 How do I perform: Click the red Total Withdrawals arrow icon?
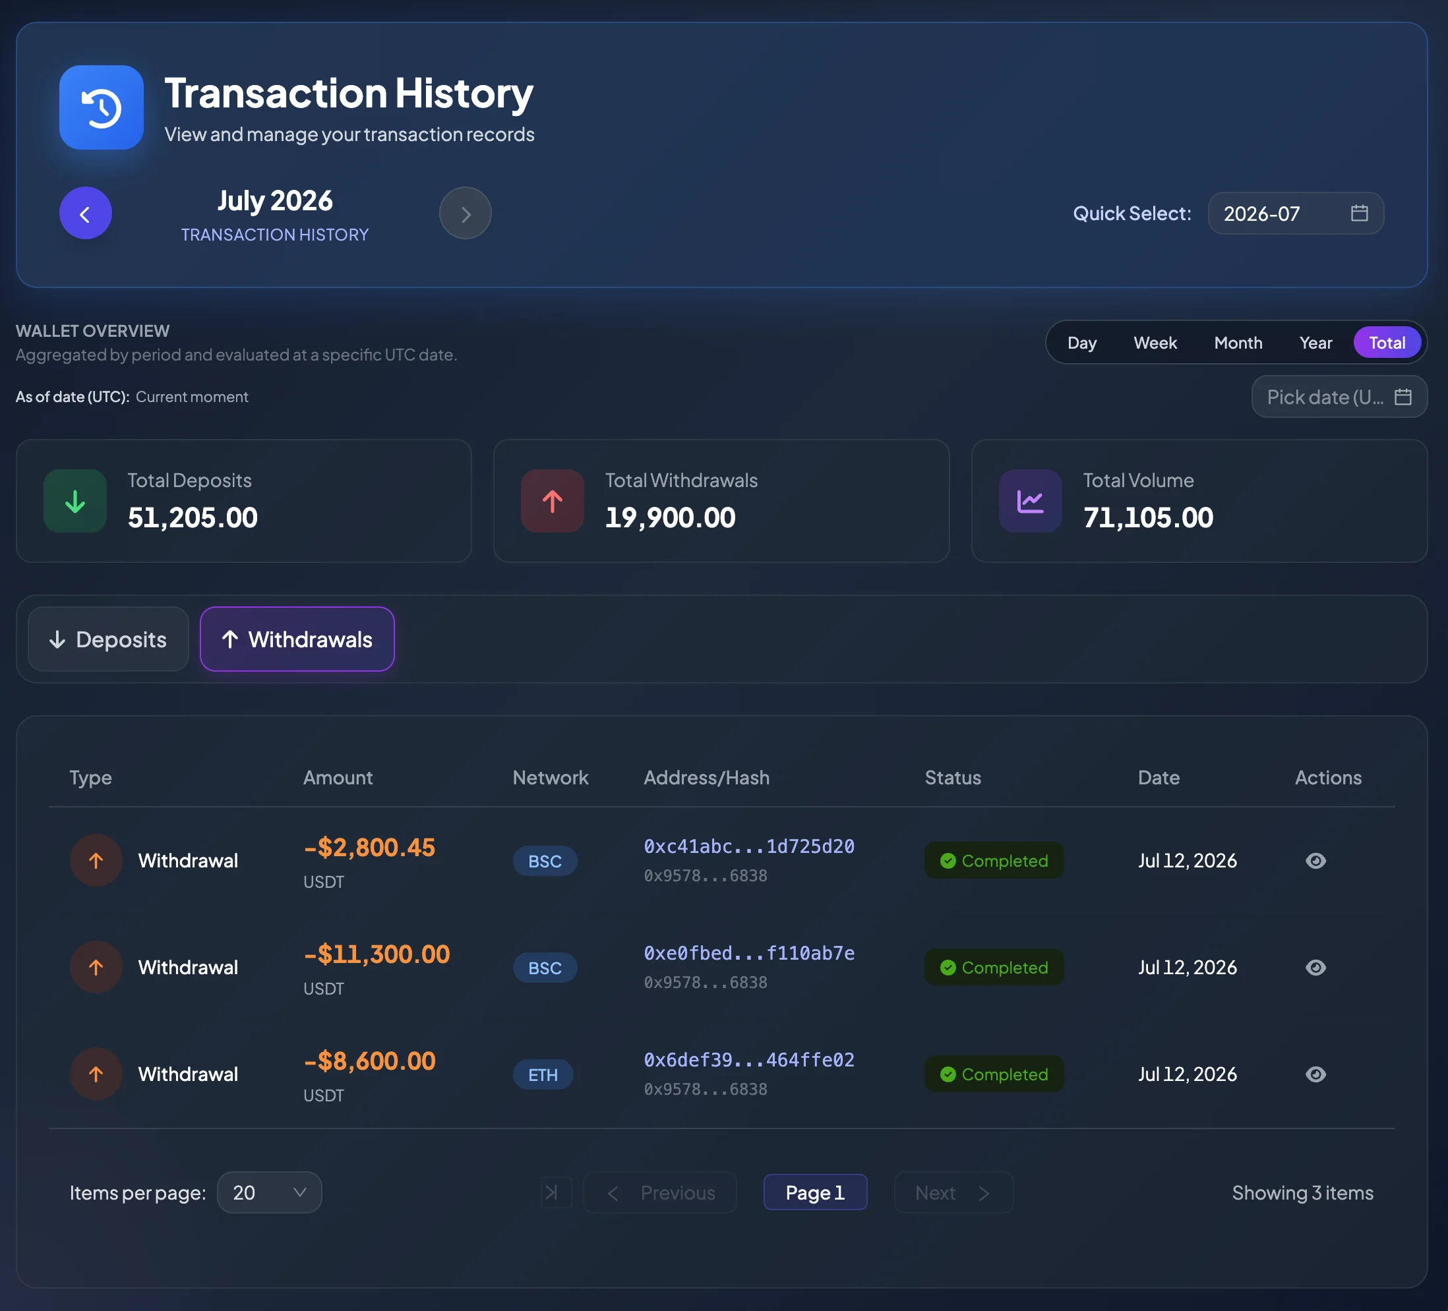click(x=553, y=501)
